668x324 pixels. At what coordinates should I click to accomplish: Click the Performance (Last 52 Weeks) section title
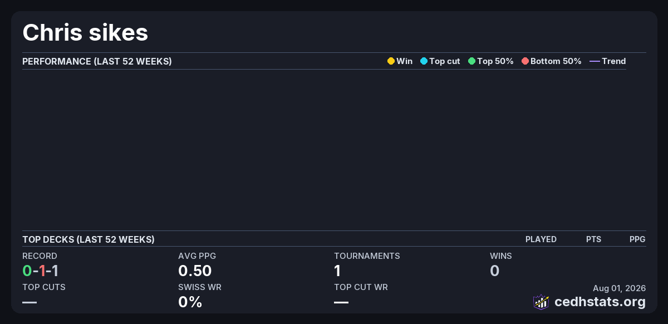pos(97,61)
